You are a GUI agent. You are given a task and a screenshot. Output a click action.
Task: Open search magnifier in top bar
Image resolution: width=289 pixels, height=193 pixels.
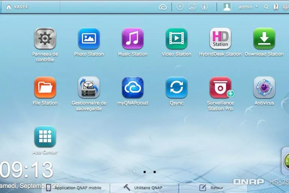tap(266, 7)
